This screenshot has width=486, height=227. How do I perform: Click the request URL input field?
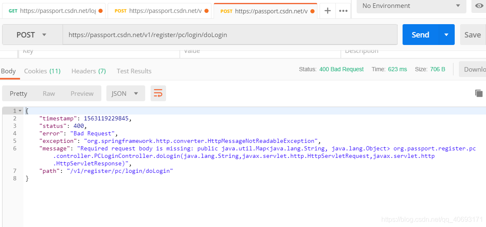(229, 35)
